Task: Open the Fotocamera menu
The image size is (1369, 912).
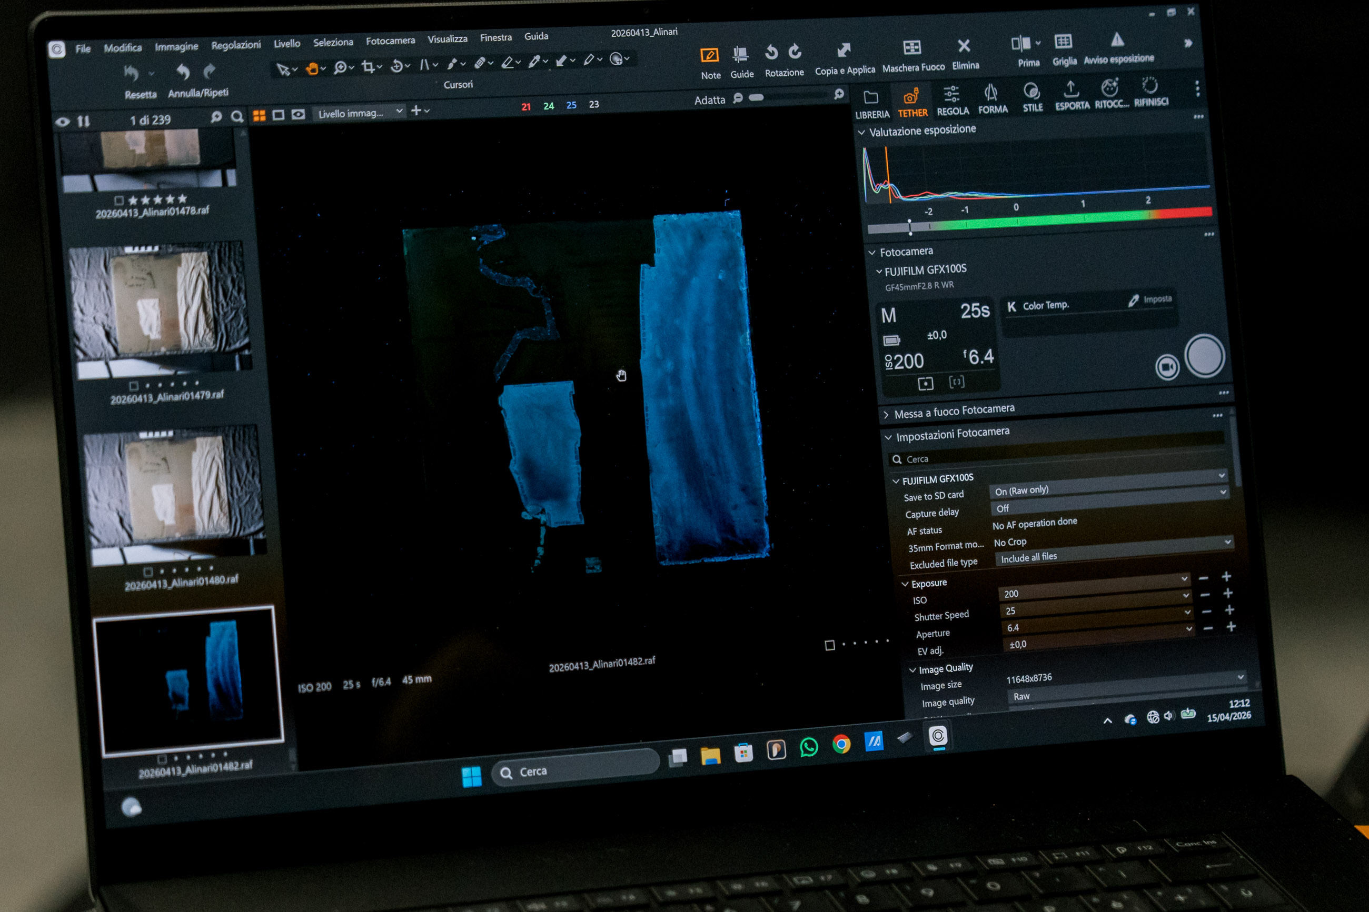Action: click(390, 41)
